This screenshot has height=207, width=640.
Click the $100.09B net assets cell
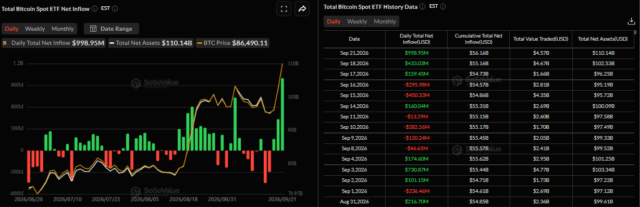pyautogui.click(x=604, y=106)
